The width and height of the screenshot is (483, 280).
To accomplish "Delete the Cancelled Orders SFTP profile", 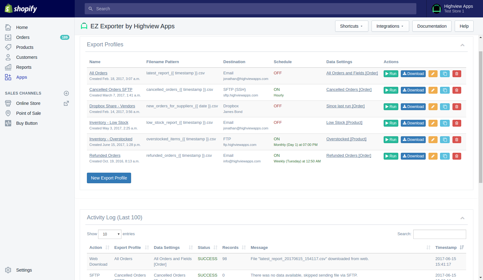I will point(457,90).
